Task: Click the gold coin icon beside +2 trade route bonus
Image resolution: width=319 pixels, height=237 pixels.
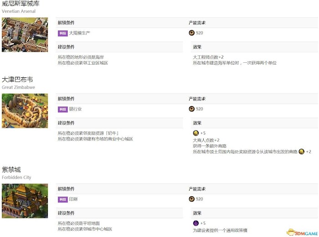Action: click(x=302, y=151)
